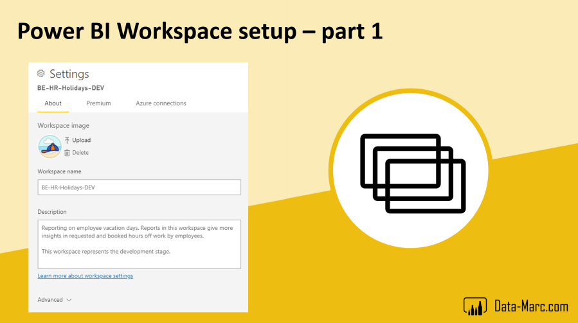Click the Settings panel heading text
This screenshot has height=323, width=578.
69,74
